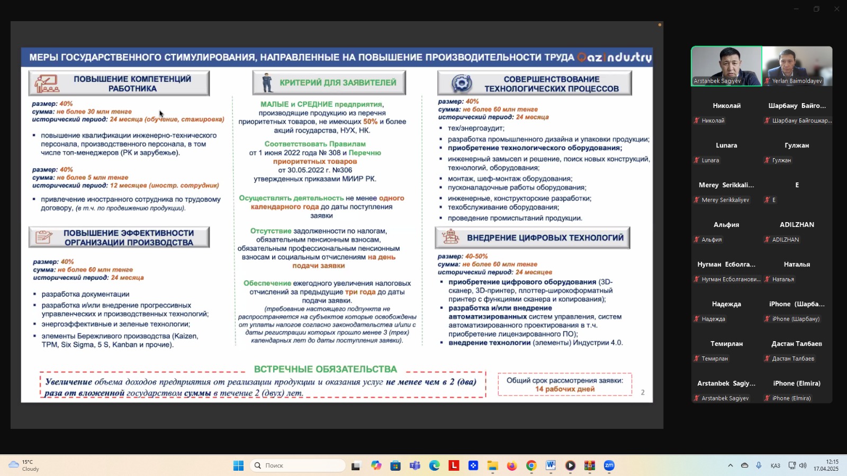Viewport: 847px width, 476px height.
Task: Click the Windows Start button
Action: click(238, 465)
